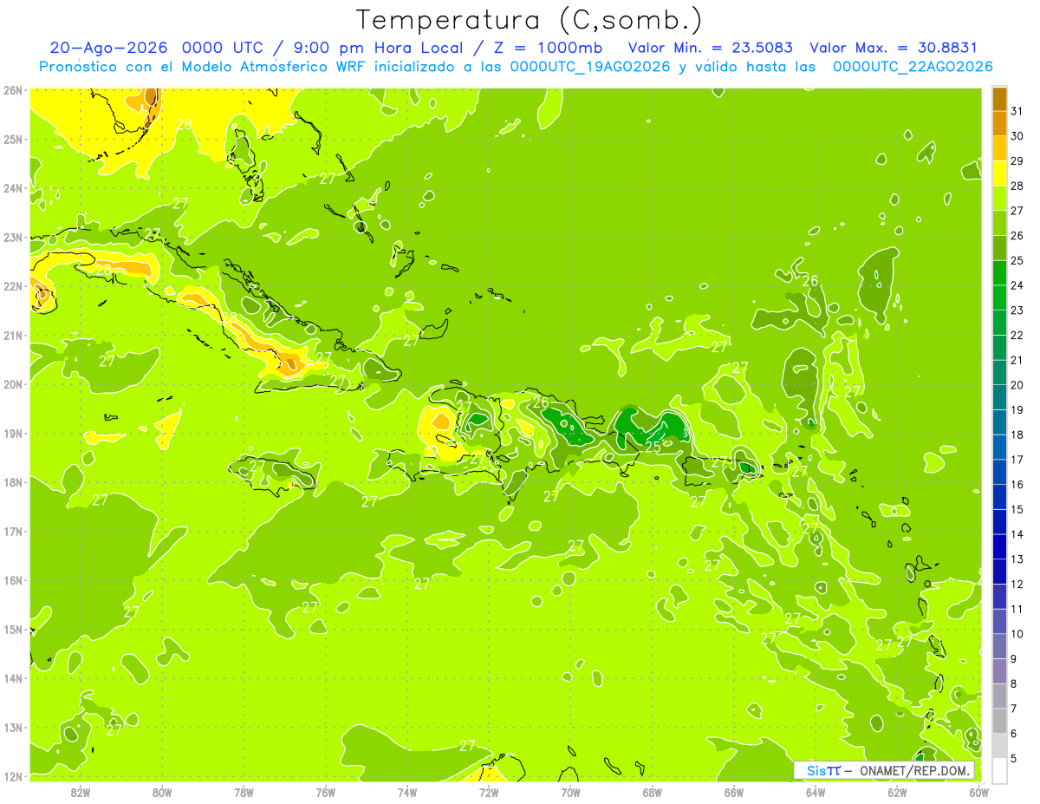This screenshot has width=1040, height=804.
Task: Pick the lime legend swatch between 27 and 28
Action: (999, 198)
